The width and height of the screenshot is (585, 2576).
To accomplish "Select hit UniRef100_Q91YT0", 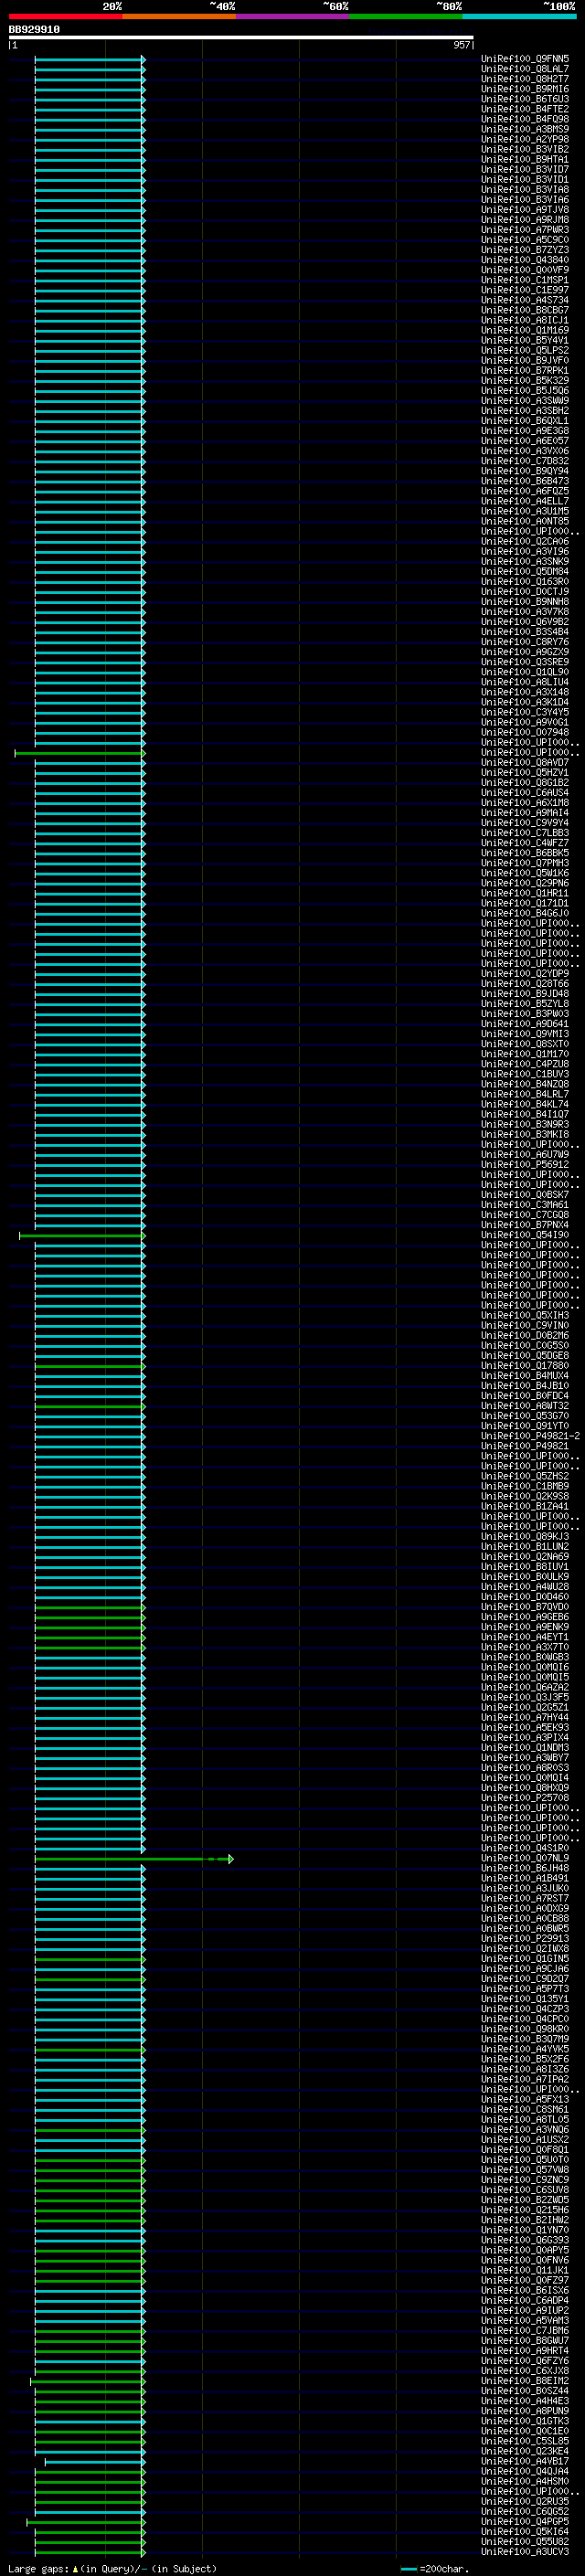I will [525, 1426].
